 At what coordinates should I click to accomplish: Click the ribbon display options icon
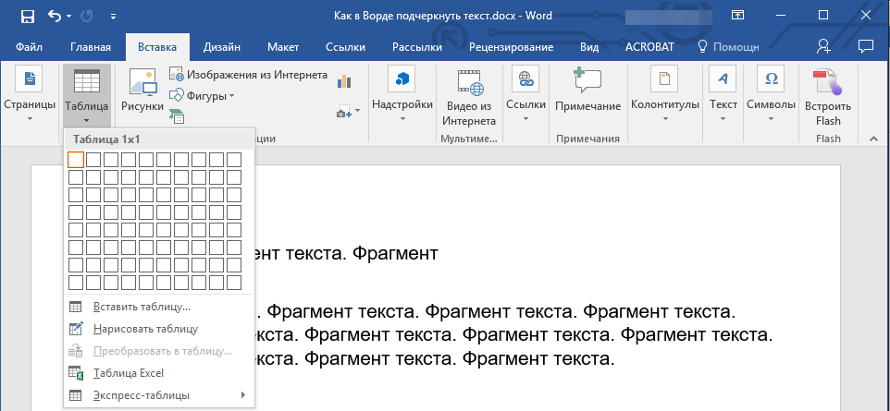[737, 16]
